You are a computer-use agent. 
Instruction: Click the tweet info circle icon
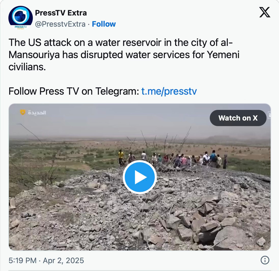point(265,260)
